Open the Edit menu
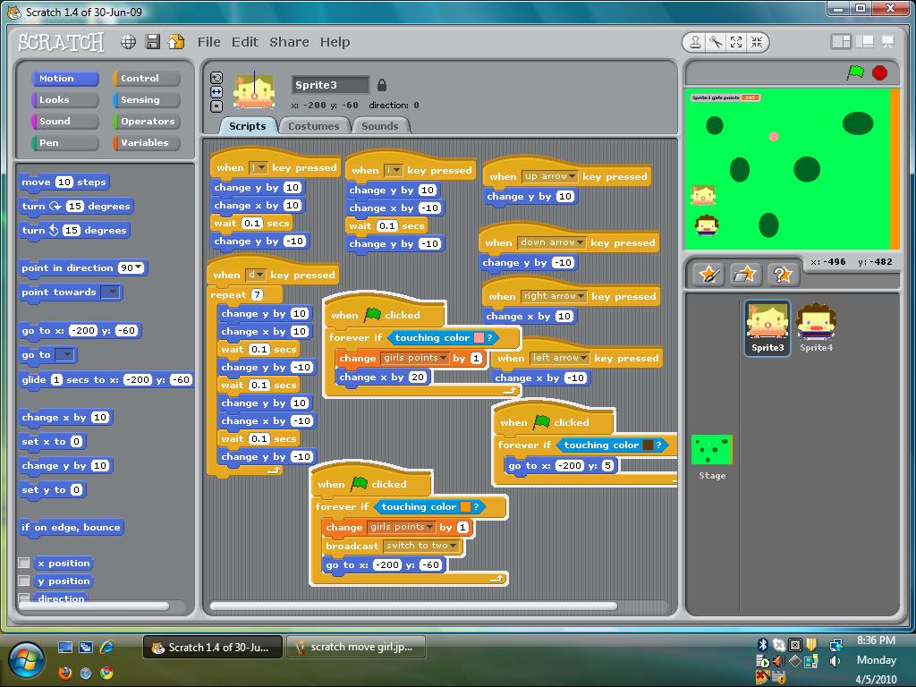The width and height of the screenshot is (916, 687). tap(245, 42)
